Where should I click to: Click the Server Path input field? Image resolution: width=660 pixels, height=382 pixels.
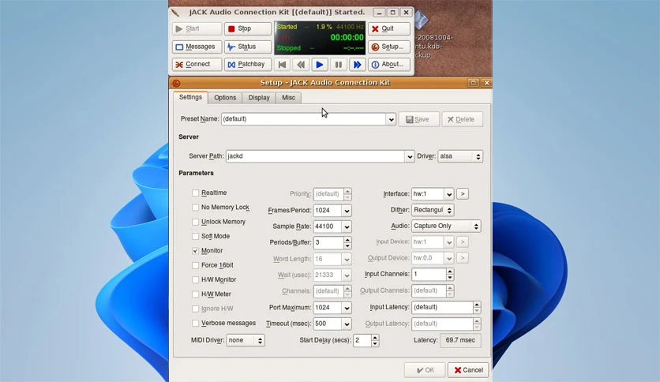[x=315, y=156]
